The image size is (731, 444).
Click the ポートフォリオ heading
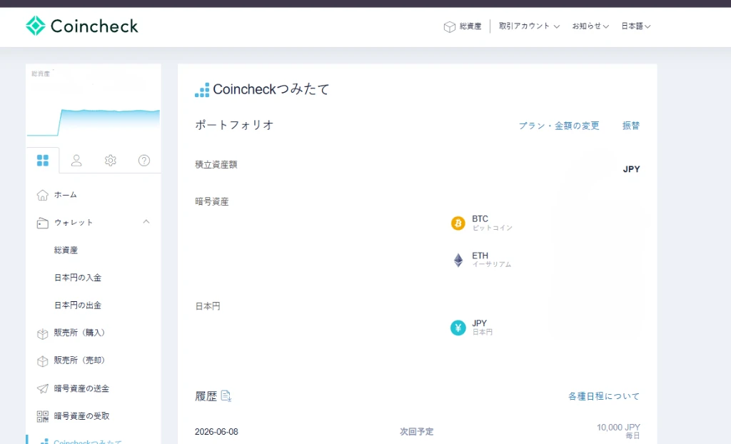click(234, 125)
